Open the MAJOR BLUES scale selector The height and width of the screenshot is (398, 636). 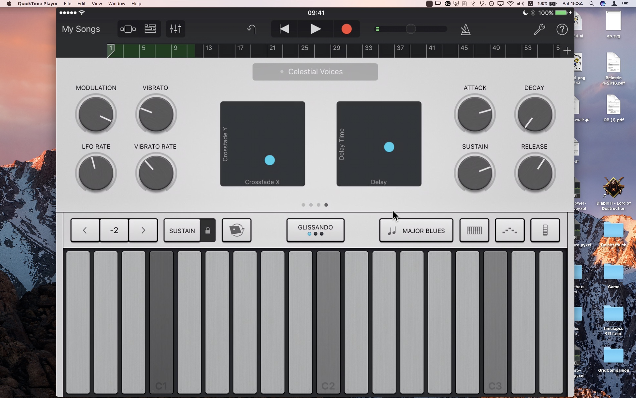(x=416, y=230)
